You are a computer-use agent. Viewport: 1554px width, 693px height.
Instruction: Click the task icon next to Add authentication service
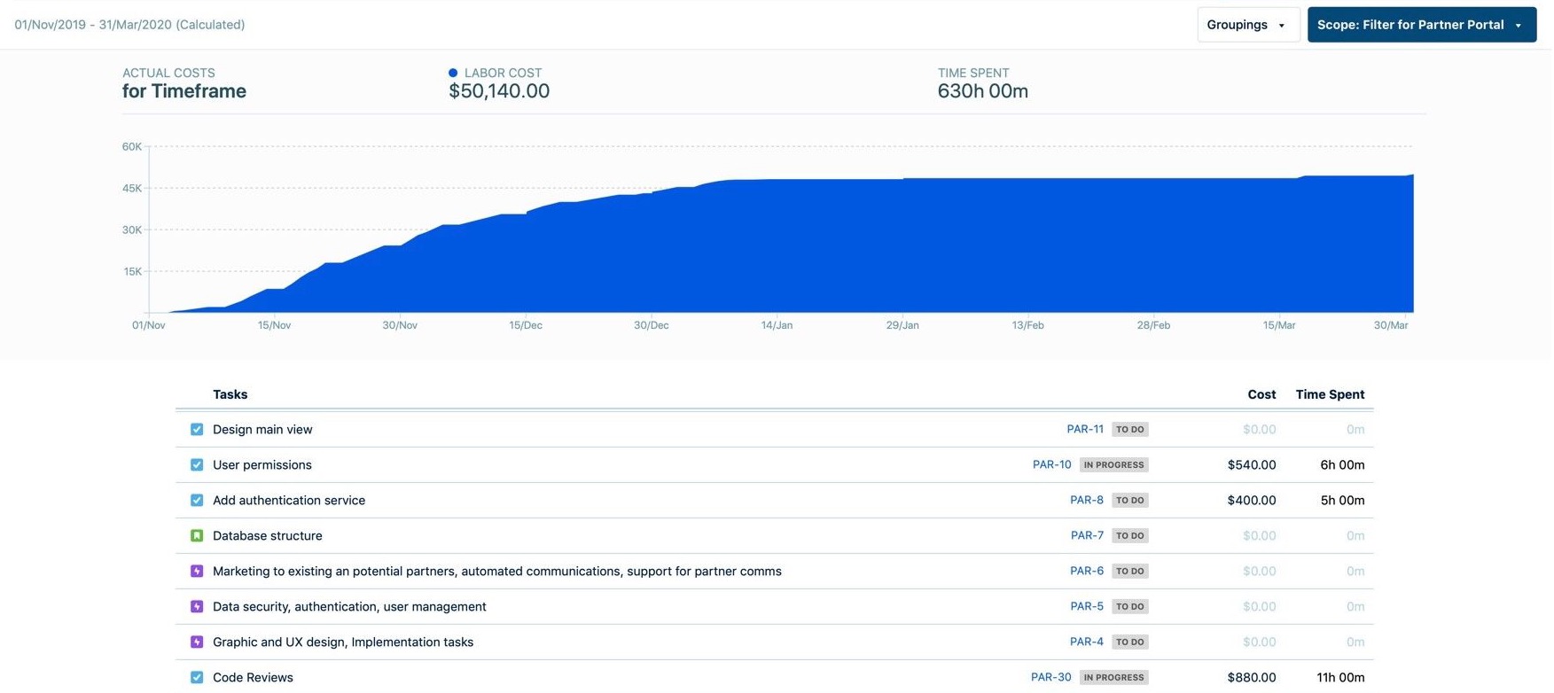point(197,501)
